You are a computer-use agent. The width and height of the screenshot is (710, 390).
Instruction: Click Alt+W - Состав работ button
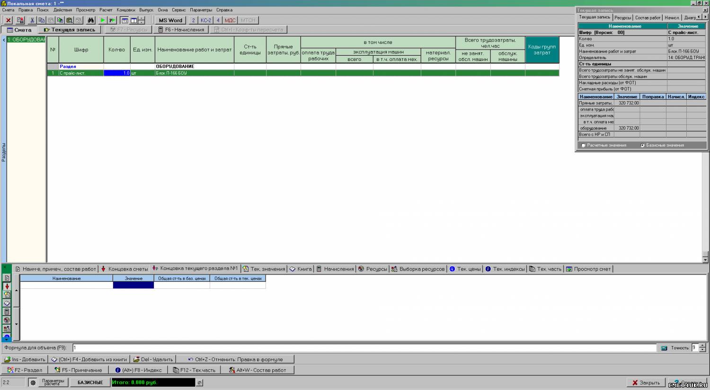(x=257, y=370)
